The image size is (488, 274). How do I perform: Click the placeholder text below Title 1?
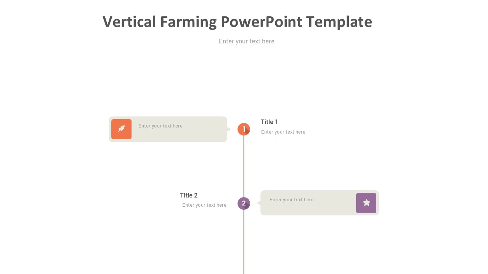(x=283, y=132)
